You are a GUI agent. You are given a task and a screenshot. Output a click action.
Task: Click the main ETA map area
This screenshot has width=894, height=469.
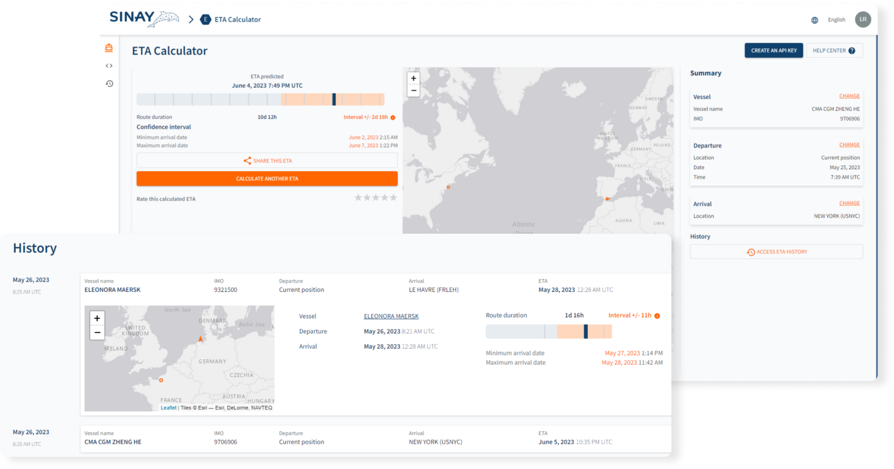[x=538, y=151]
